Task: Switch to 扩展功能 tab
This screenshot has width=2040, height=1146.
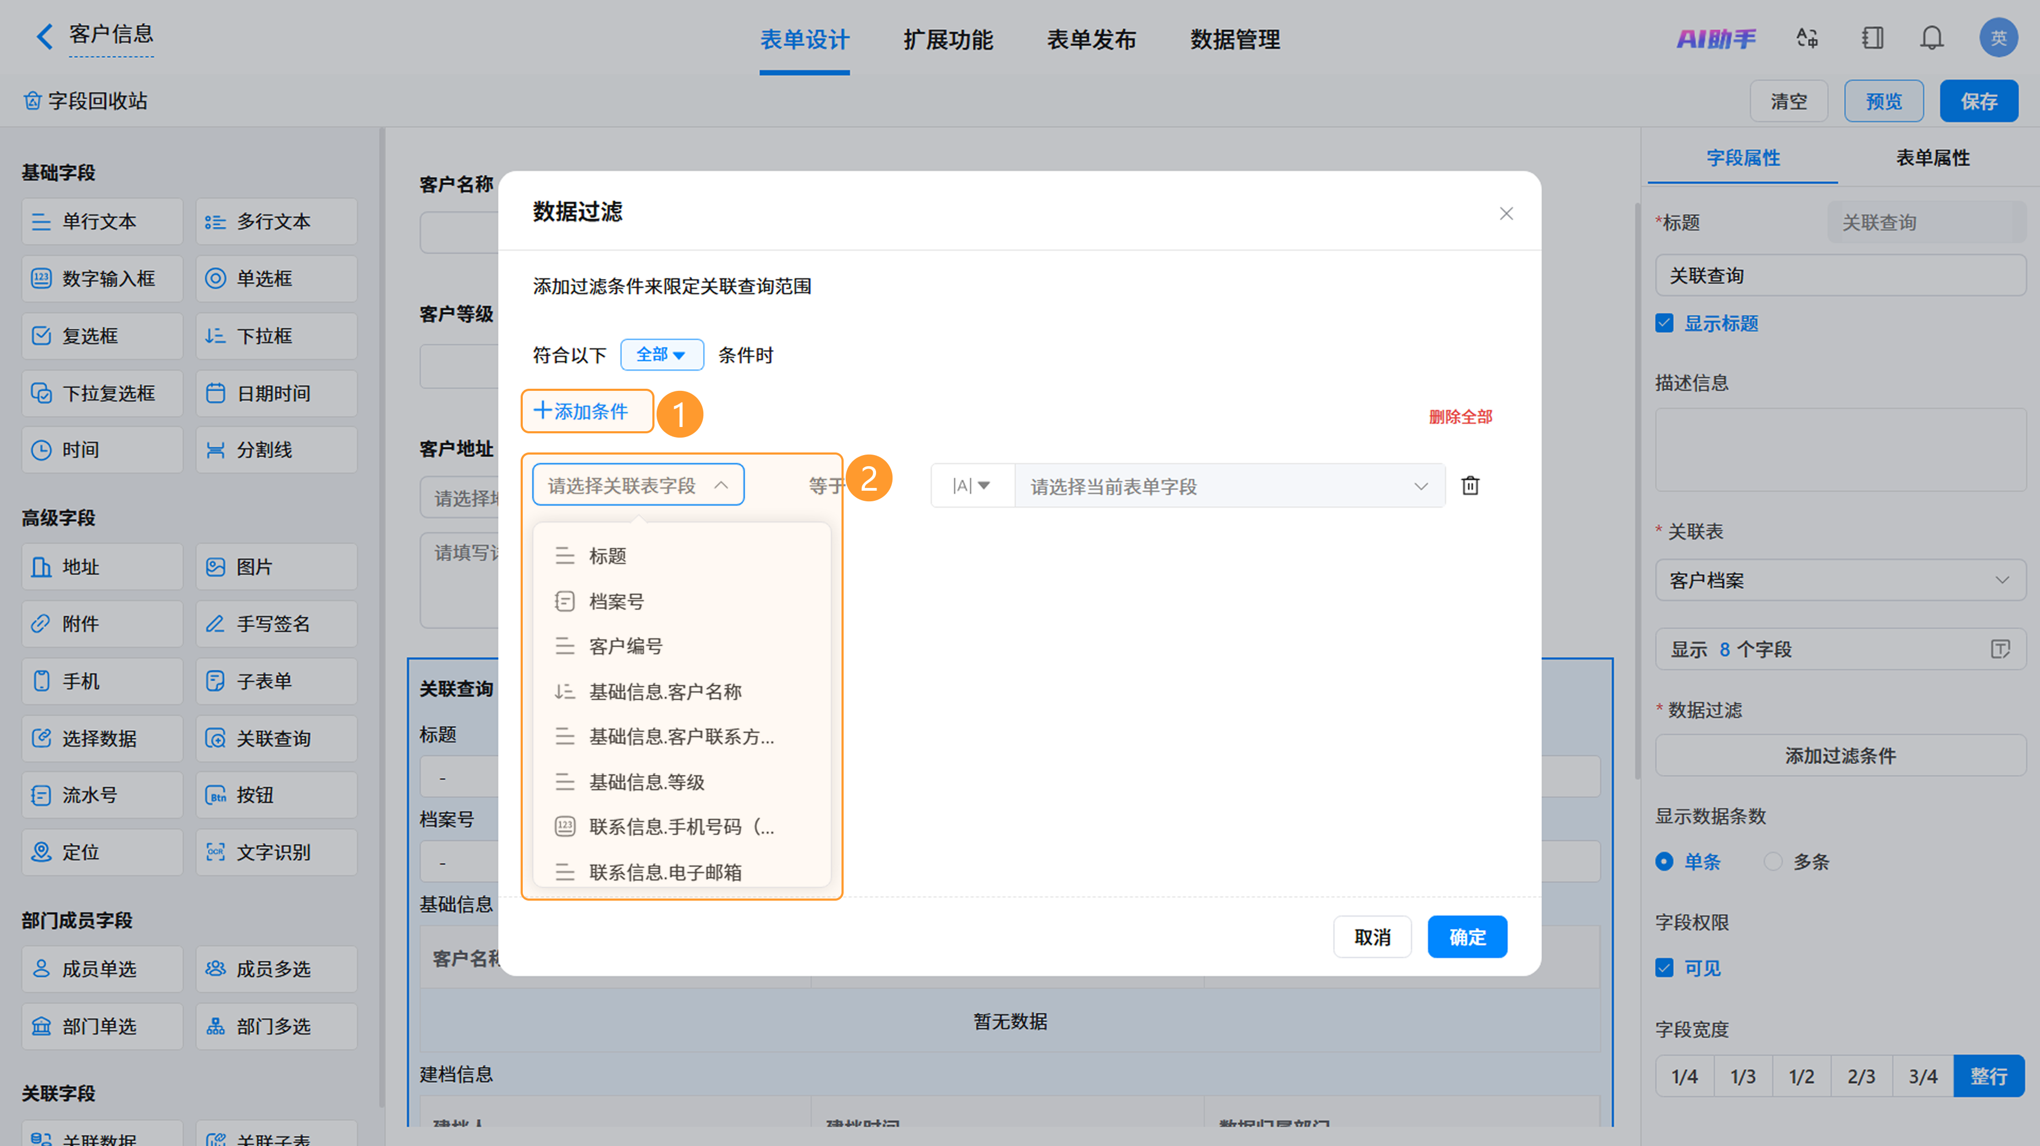Action: [948, 40]
